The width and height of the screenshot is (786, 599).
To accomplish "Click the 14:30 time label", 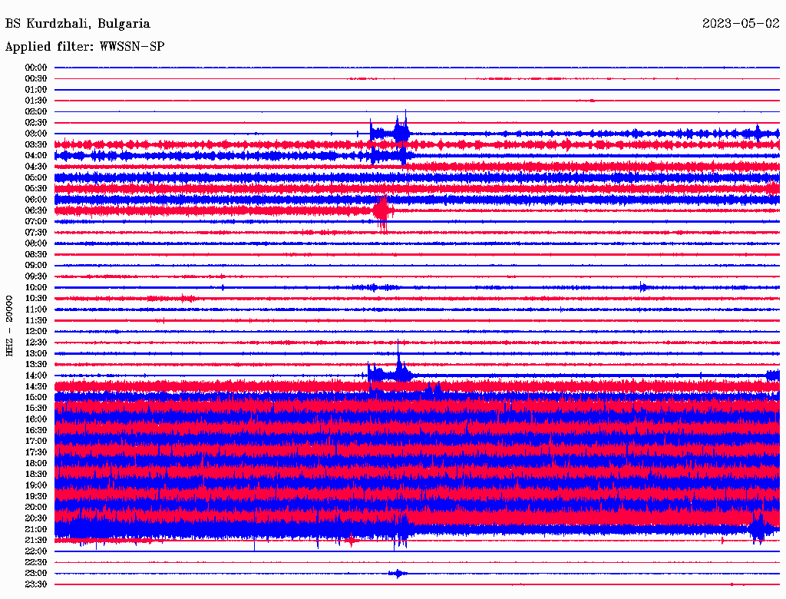I will pos(36,386).
